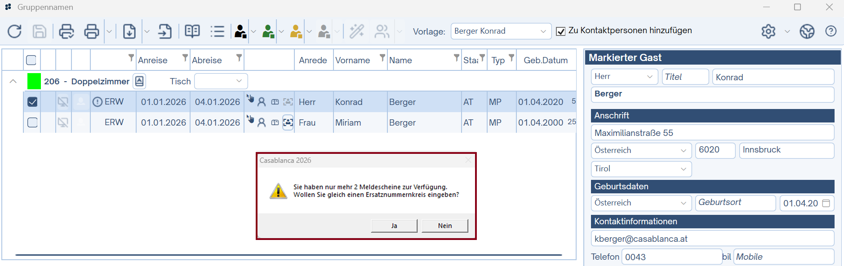The height and width of the screenshot is (266, 844).
Task: Open the birth date calendar picker
Action: 826,203
